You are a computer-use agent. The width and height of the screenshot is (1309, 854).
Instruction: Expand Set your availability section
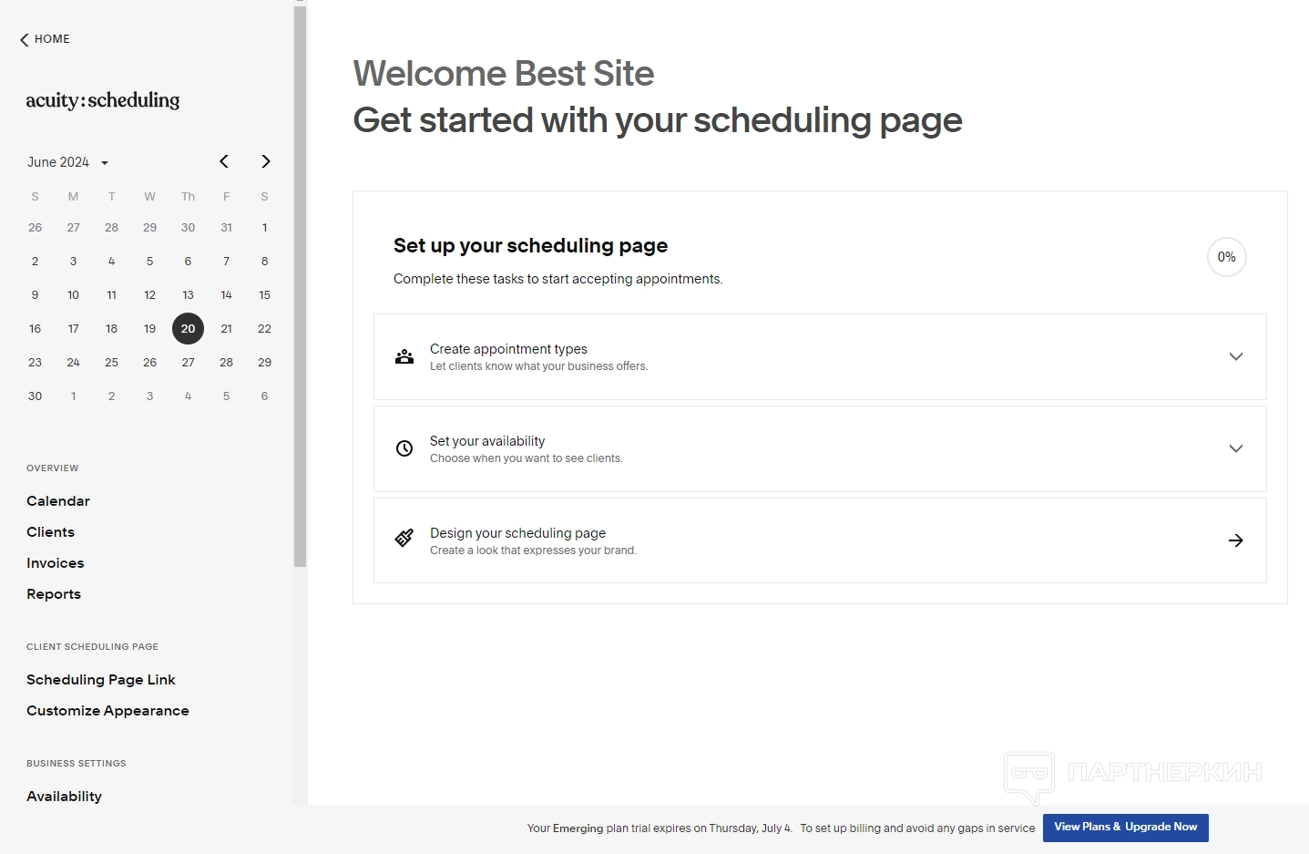pos(1235,448)
